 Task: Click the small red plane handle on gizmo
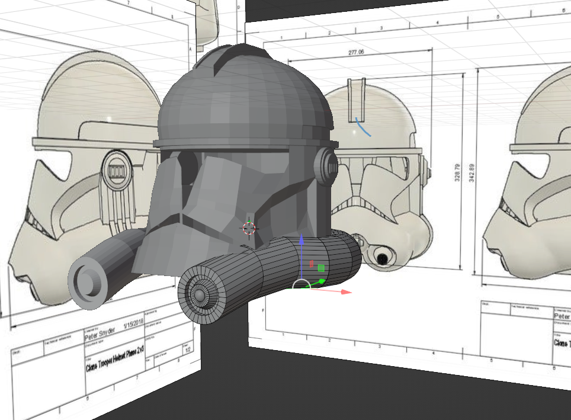click(312, 264)
